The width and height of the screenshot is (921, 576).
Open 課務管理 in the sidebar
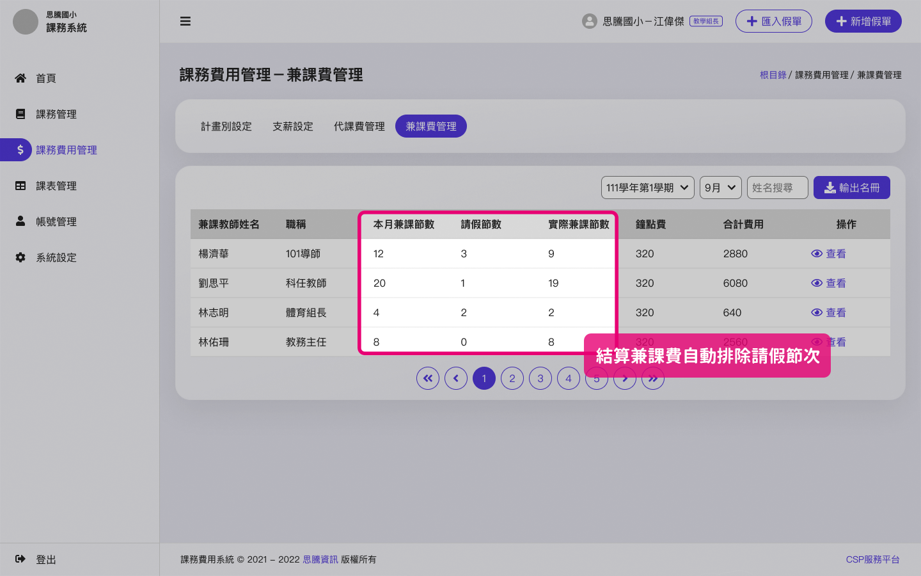[56, 114]
